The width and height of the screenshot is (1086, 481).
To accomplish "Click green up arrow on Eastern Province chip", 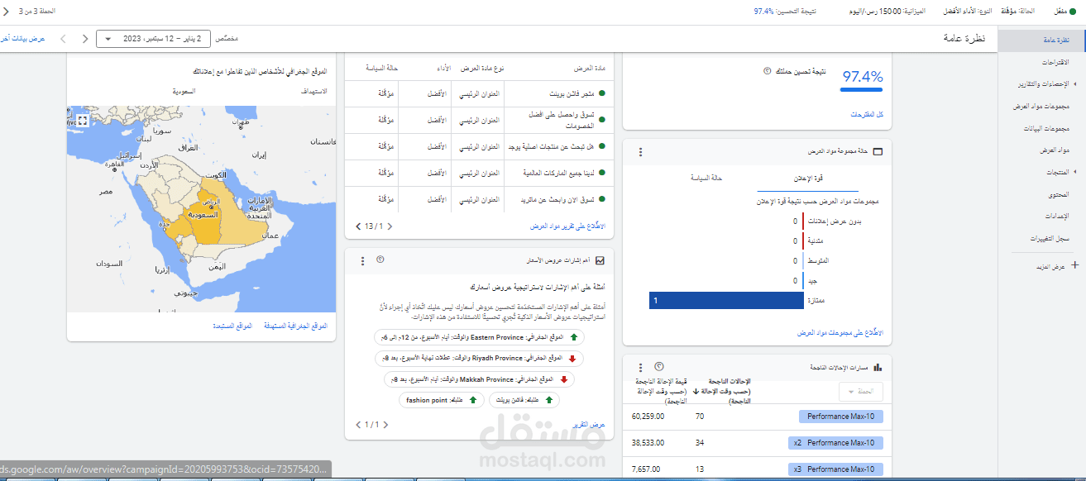I will (574, 337).
